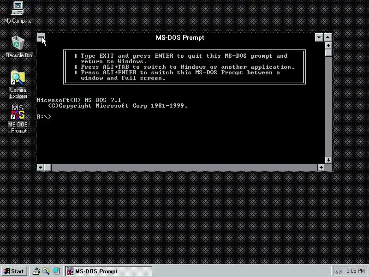Click the horizontal scrollbar left arrow

(40, 167)
